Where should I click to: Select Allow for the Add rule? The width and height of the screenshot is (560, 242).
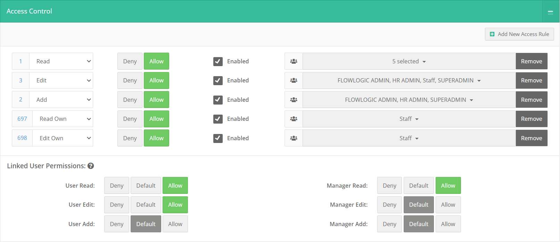point(156,100)
